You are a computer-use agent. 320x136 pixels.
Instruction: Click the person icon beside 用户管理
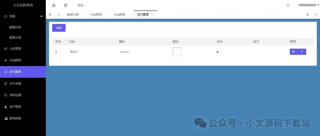[x=6, y=107]
